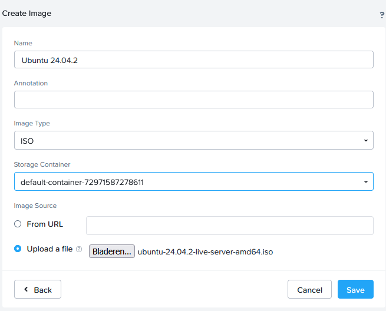Click the Annotation field label

(31, 83)
